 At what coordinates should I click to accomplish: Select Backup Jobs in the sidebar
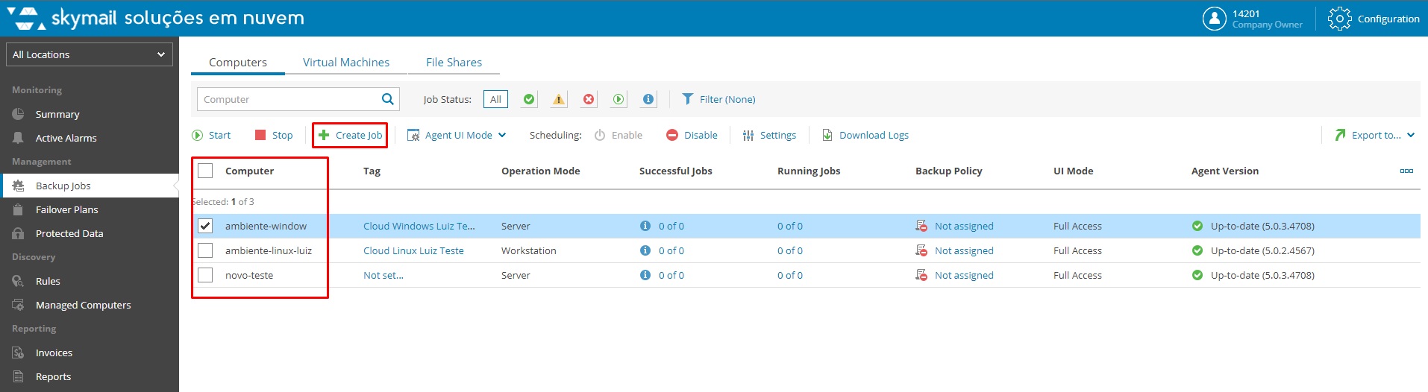pos(90,186)
